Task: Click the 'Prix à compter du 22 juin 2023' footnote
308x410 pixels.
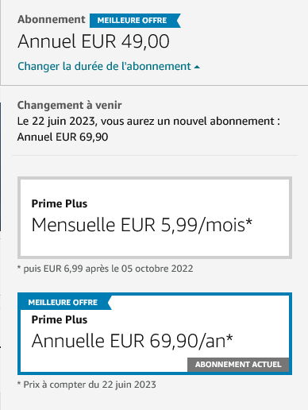Action: [87, 385]
